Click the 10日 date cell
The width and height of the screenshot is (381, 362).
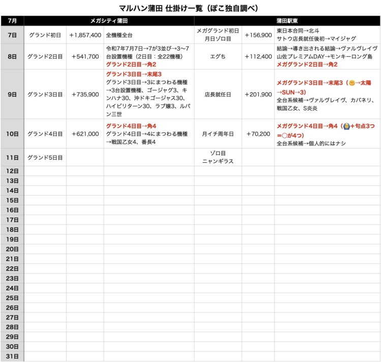[x=12, y=134]
